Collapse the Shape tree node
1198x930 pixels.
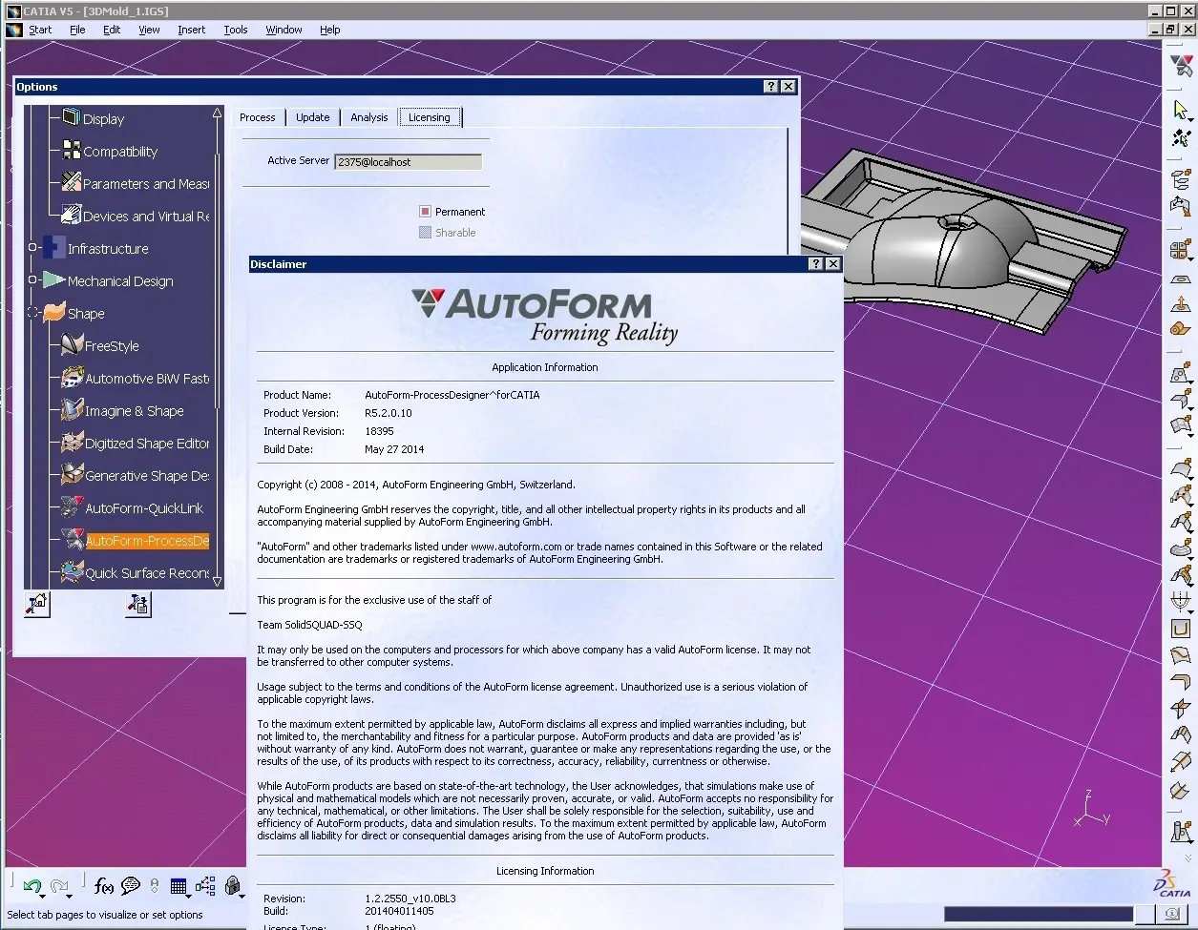[x=32, y=313]
